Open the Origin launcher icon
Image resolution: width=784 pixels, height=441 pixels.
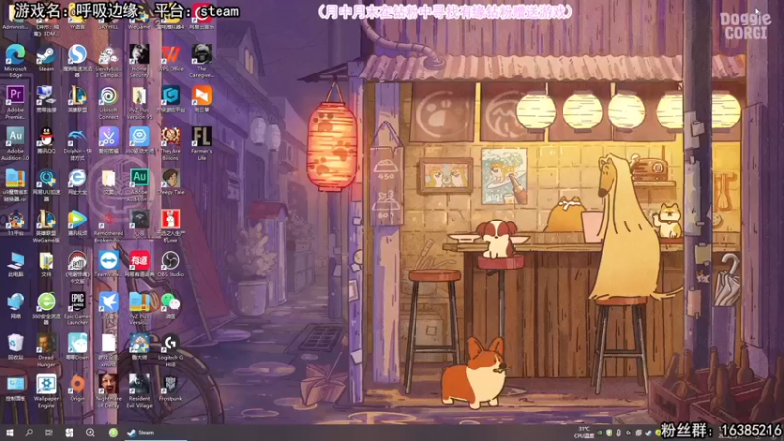(77, 388)
